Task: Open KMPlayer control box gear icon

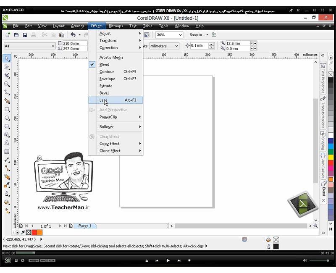Action: tap(23, 260)
